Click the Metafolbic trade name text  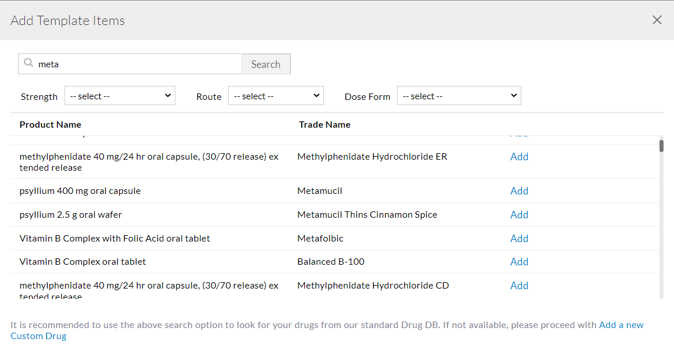tap(320, 239)
